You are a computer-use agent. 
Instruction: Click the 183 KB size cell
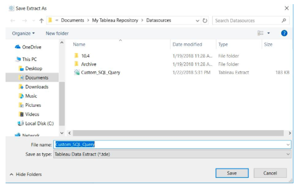point(282,72)
